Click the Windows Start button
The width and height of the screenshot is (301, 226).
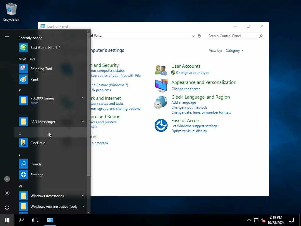pyautogui.click(x=7, y=220)
